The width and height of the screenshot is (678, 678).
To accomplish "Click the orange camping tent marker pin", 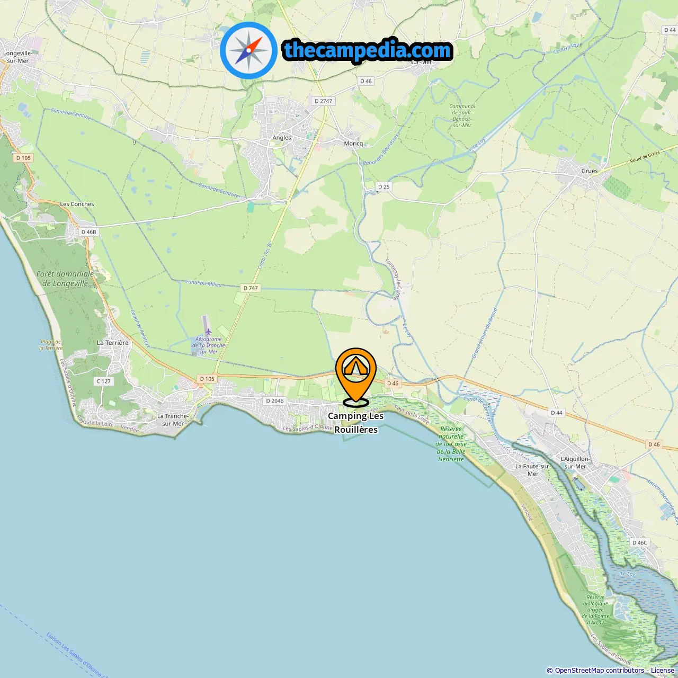I will tap(356, 377).
